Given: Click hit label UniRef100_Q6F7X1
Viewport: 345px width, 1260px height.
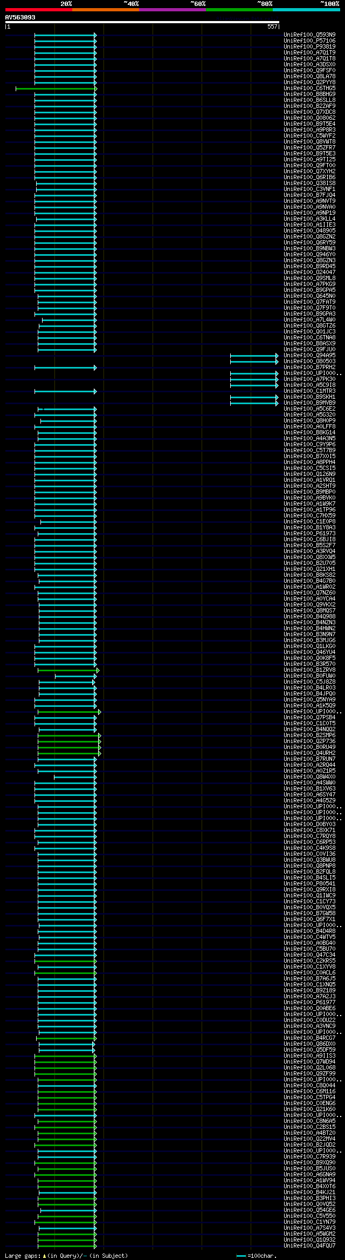Looking at the screenshot, I should [x=309, y=920].
